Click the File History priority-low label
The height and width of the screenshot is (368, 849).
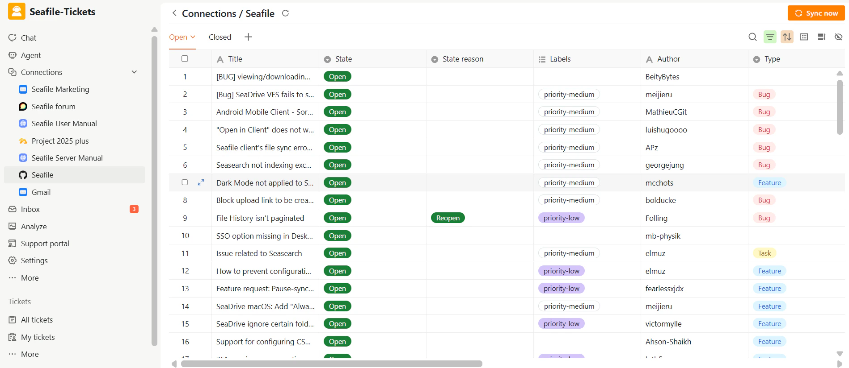coord(562,218)
